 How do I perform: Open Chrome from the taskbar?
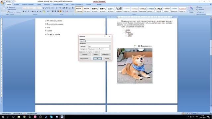tap(24, 117)
